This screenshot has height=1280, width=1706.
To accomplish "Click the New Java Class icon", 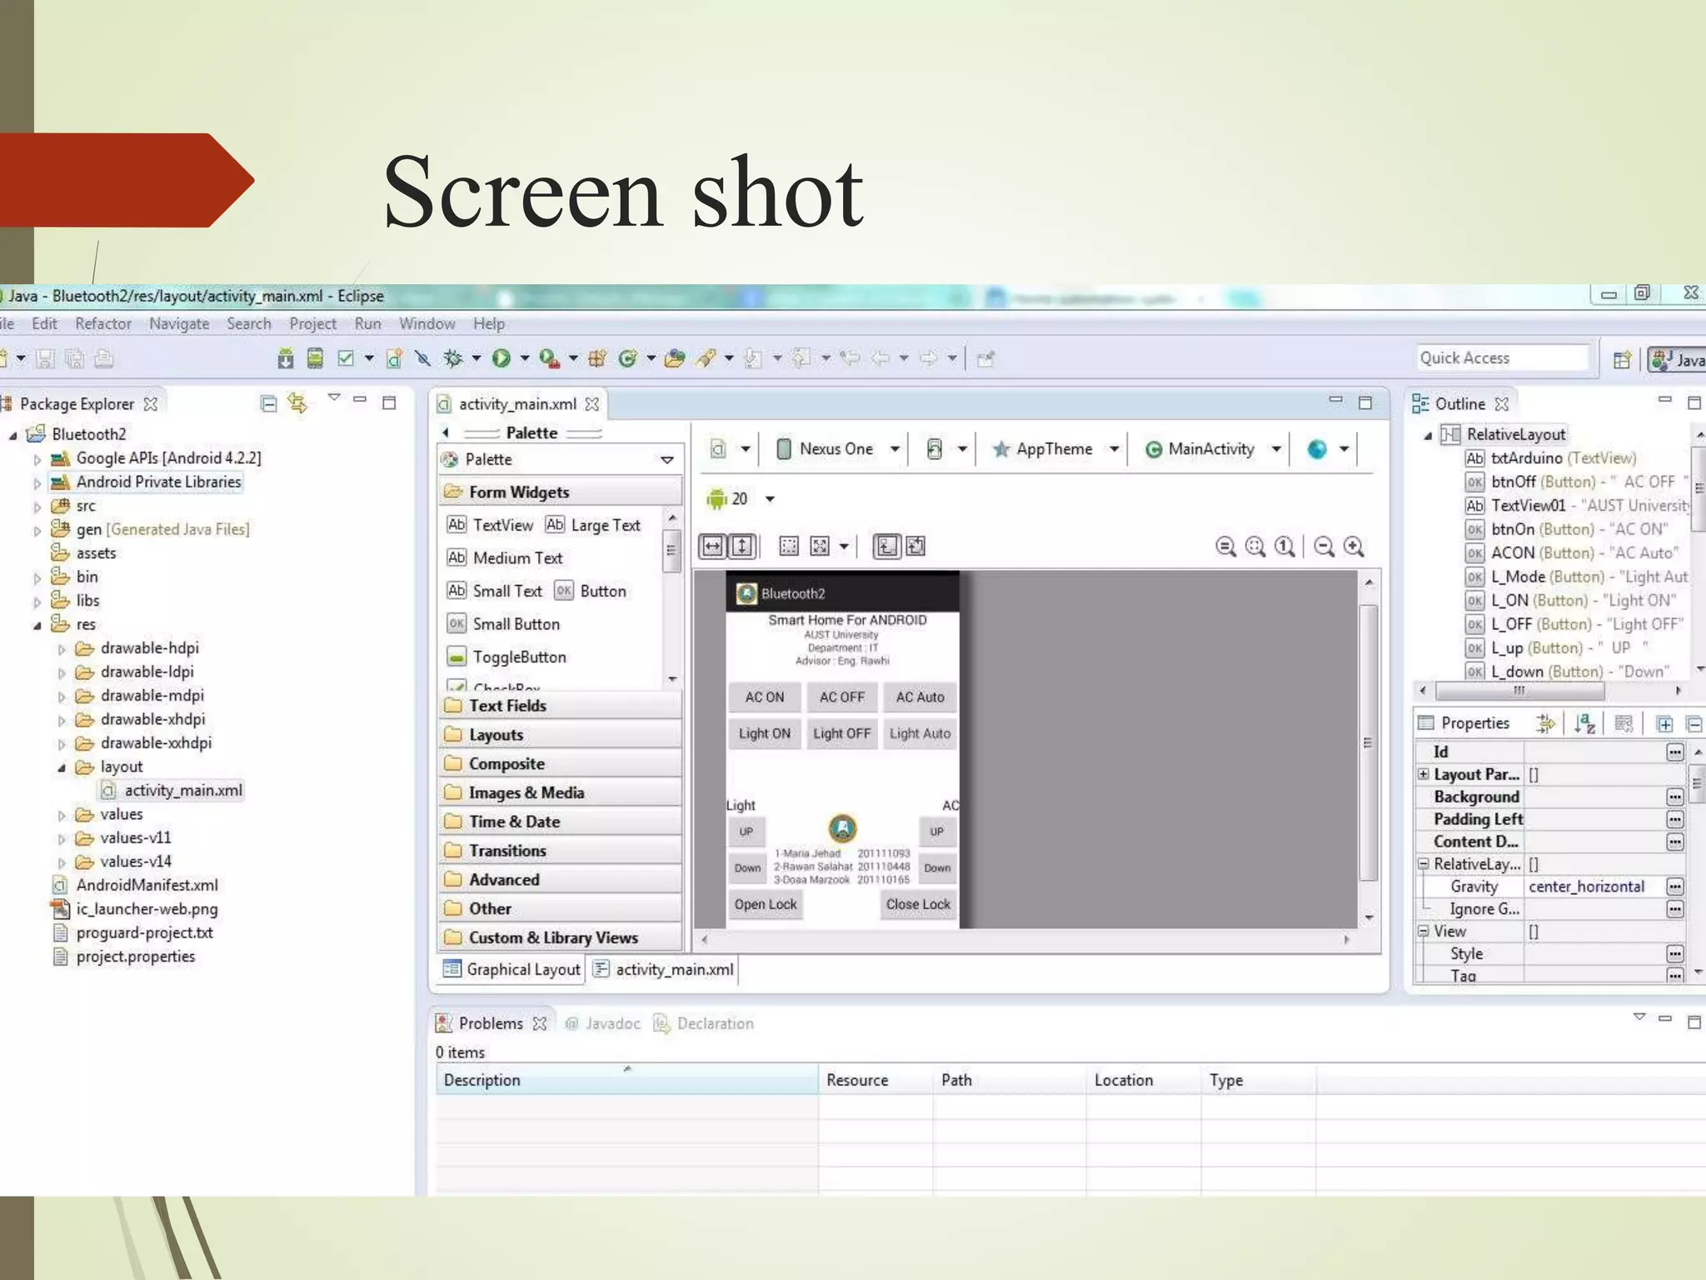I will tap(628, 358).
